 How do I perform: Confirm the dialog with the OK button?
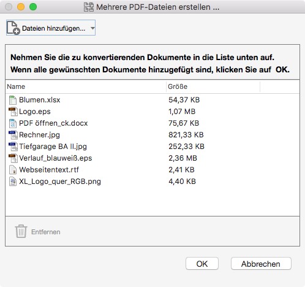(x=202, y=264)
